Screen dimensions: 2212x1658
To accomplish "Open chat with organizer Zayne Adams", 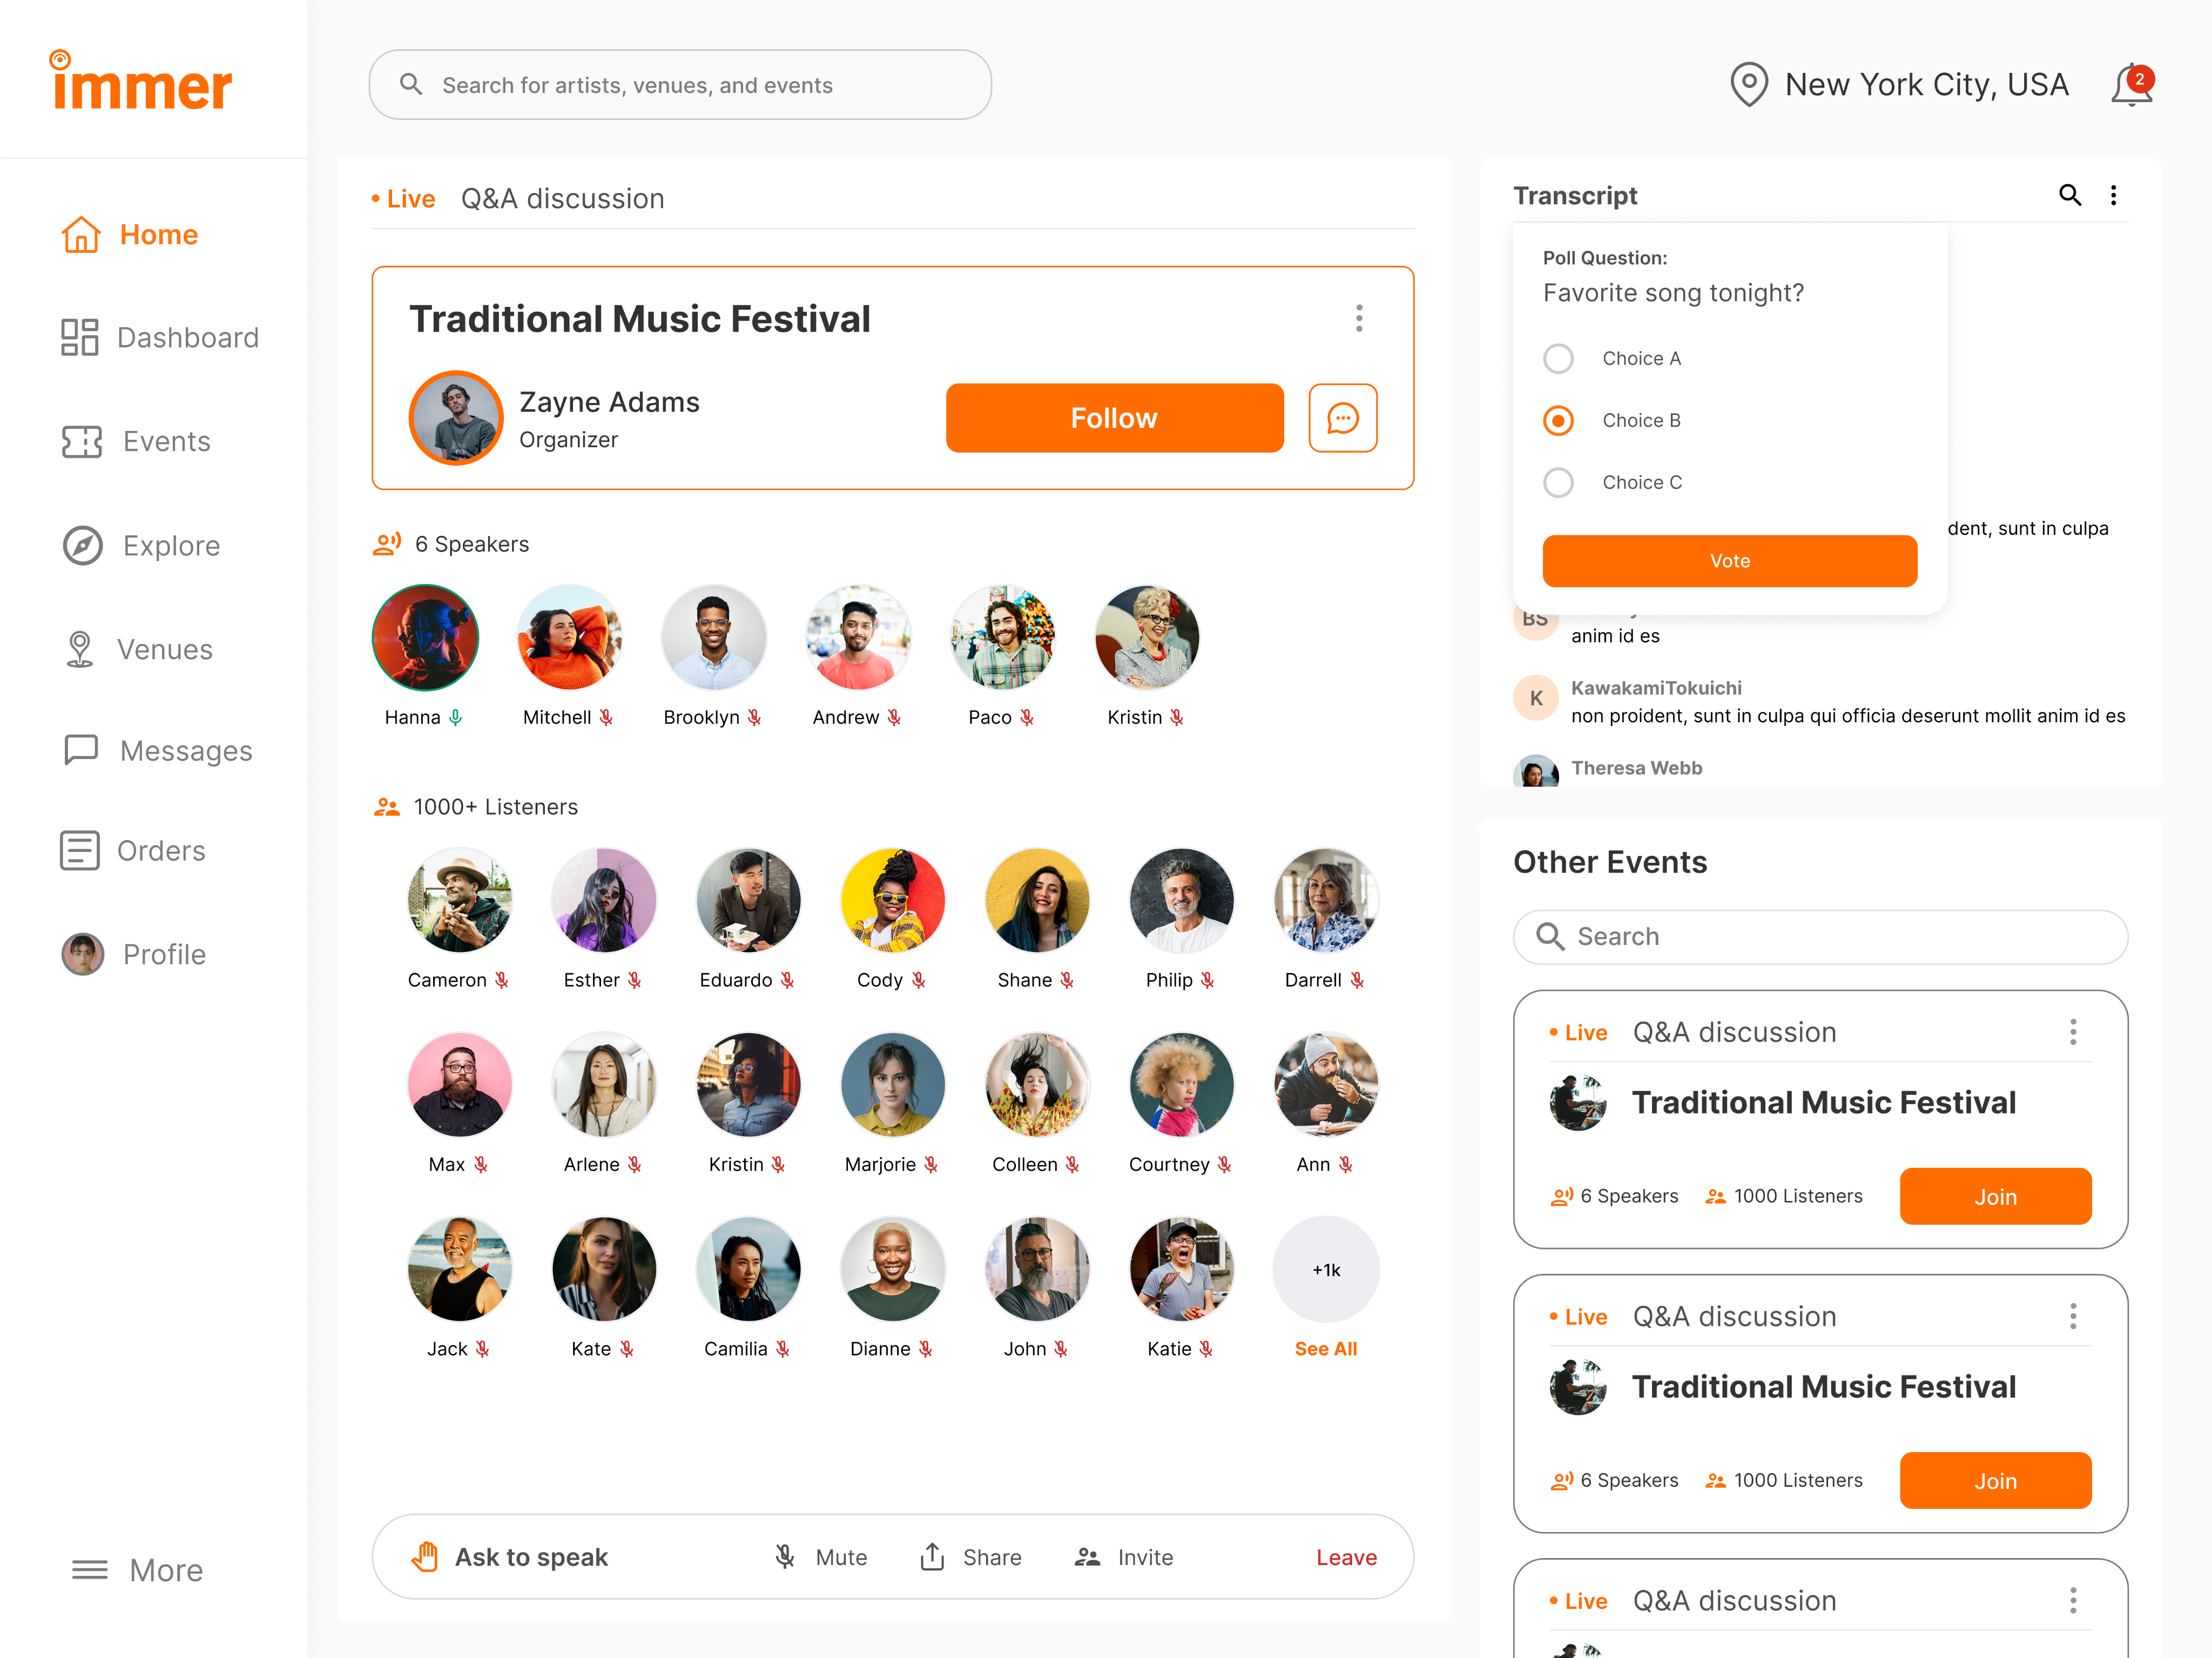I will coord(1342,418).
